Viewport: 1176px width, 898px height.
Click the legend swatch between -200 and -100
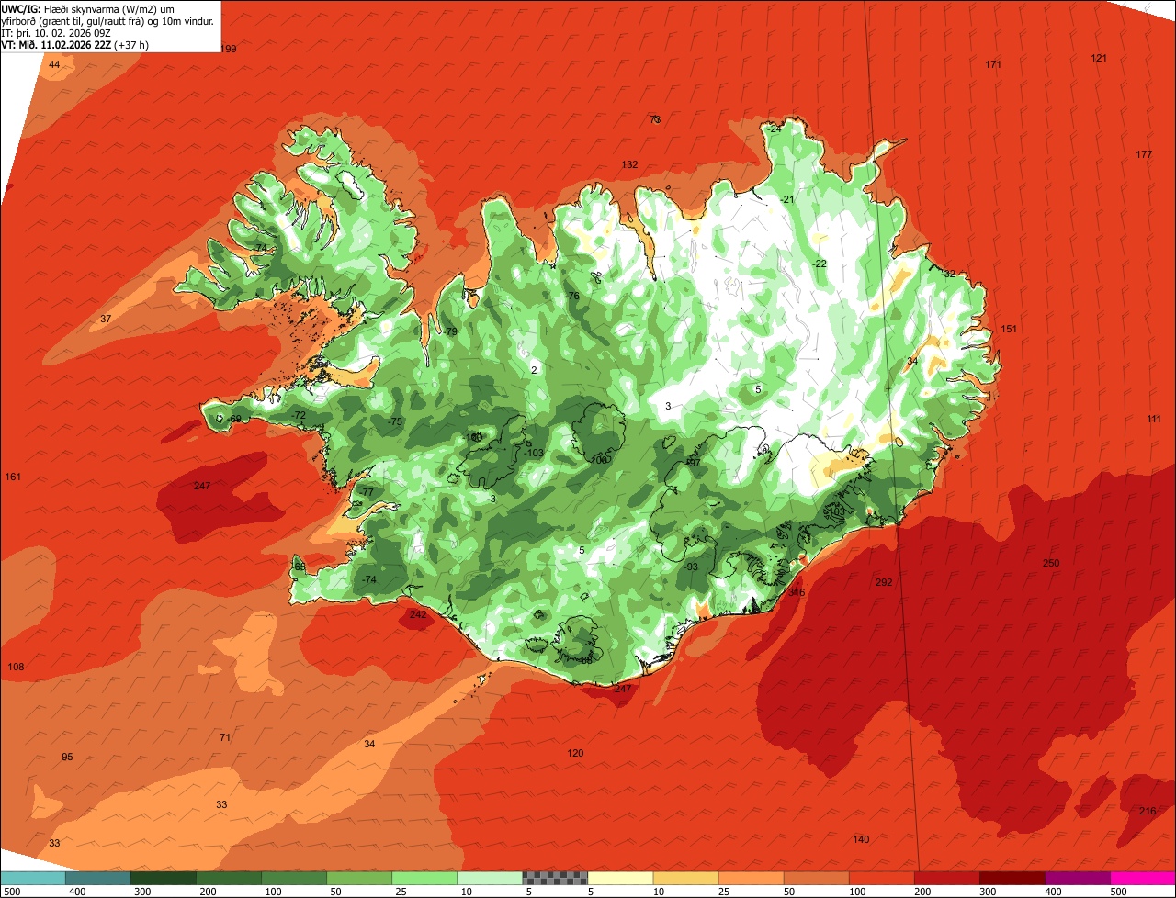(228, 878)
